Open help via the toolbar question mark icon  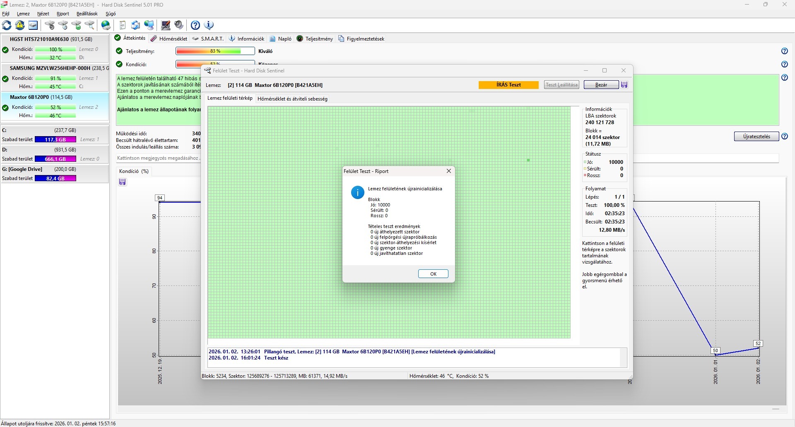[195, 25]
